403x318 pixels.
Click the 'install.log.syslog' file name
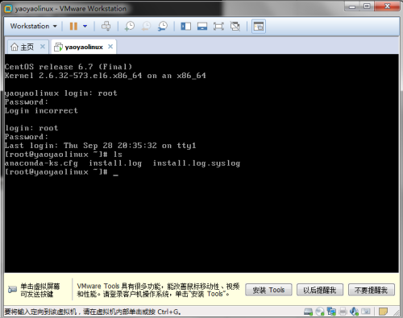197,163
